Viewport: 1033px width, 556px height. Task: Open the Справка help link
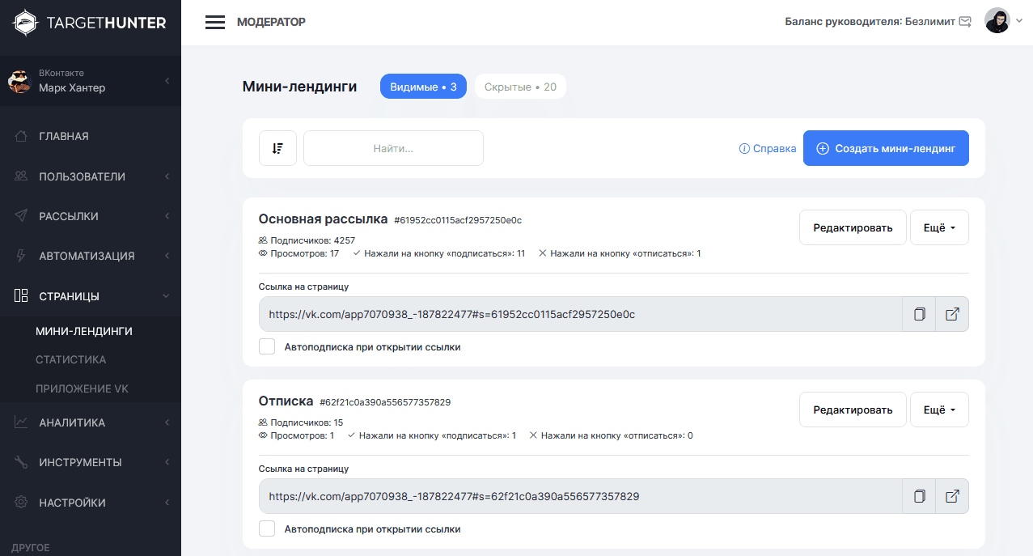(x=768, y=149)
